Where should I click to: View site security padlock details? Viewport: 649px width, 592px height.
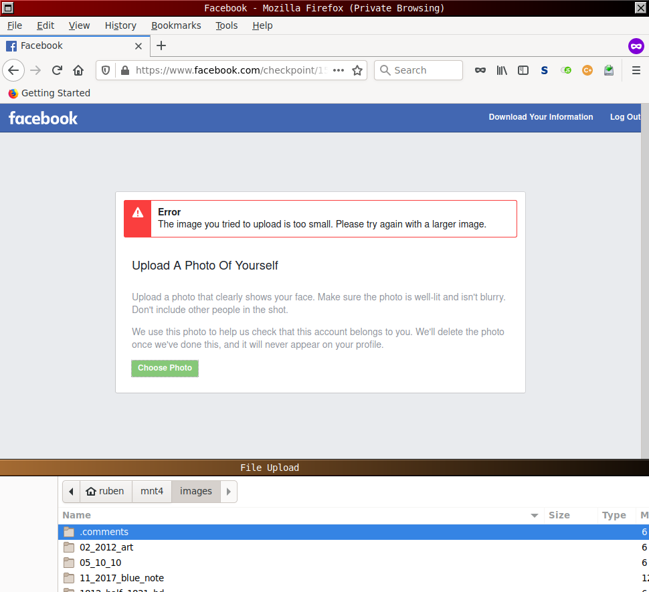click(x=125, y=70)
